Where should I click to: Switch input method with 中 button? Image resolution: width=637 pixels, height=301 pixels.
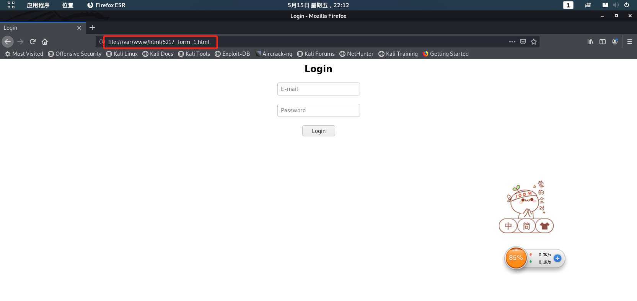(x=508, y=226)
